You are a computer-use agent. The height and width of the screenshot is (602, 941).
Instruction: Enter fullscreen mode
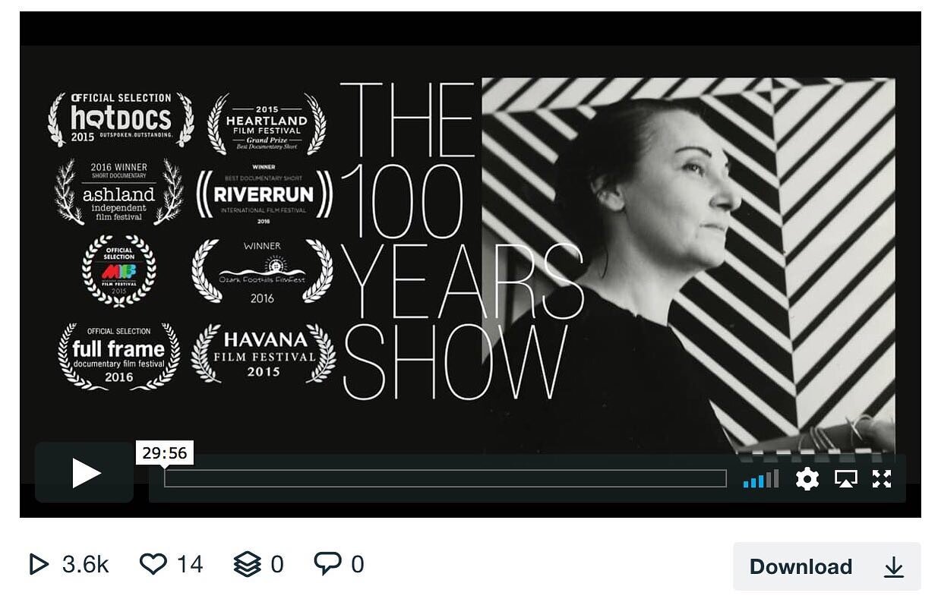[882, 479]
